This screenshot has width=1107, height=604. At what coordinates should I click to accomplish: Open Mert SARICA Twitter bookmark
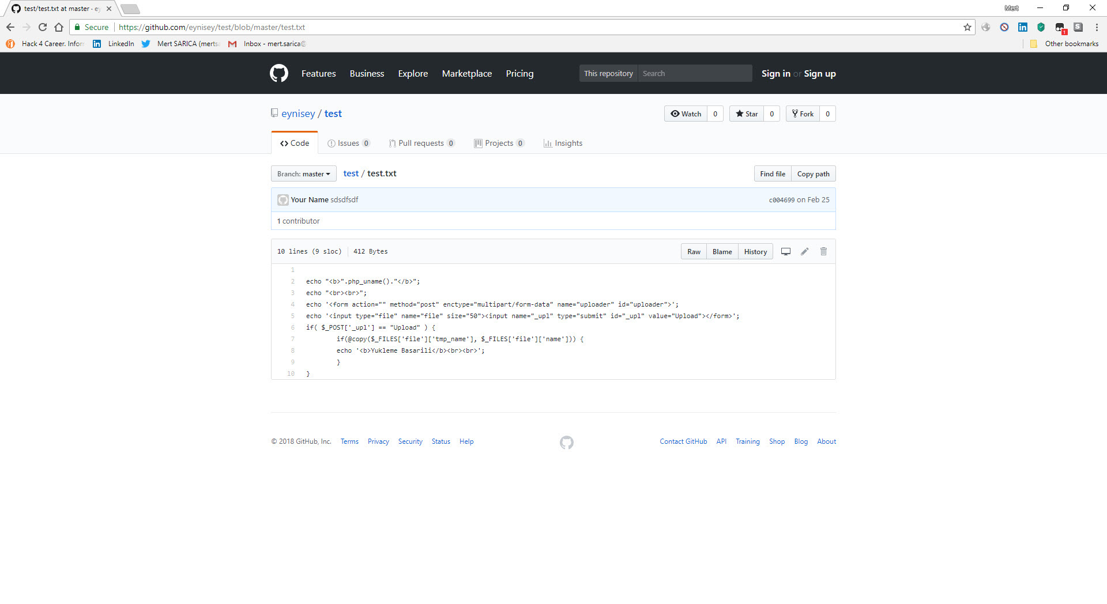point(180,44)
